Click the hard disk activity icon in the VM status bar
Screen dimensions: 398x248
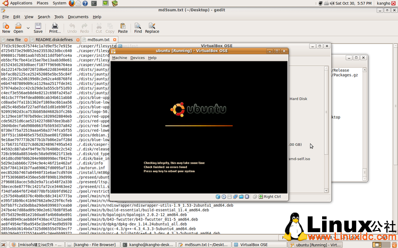(x=218, y=197)
